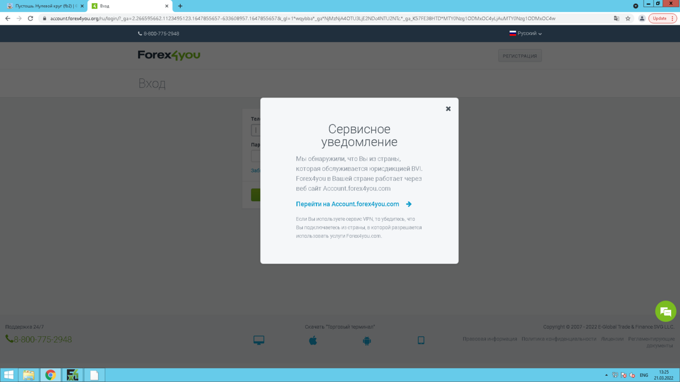Select the Вход browser tab
This screenshot has width=680, height=382.
pyautogui.click(x=129, y=6)
